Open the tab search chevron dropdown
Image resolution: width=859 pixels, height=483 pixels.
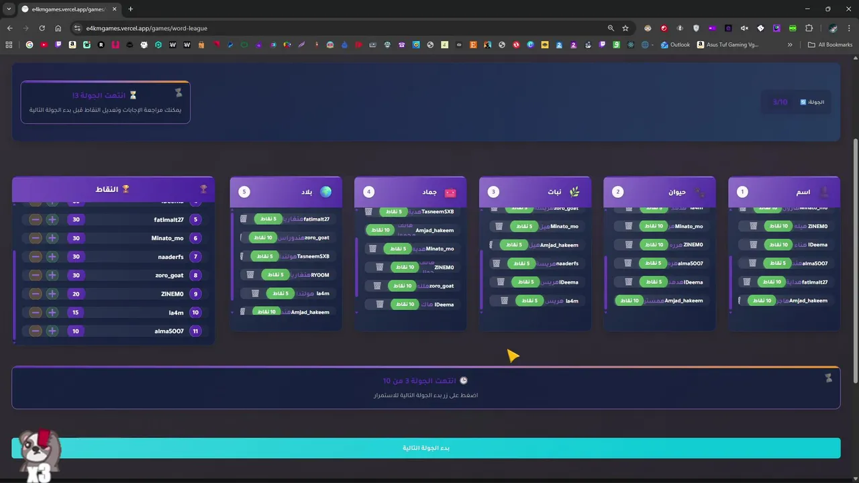click(9, 9)
